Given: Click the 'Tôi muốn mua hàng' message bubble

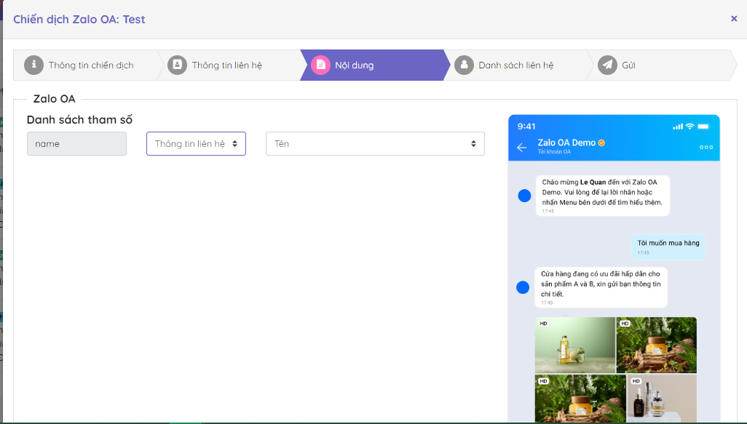Looking at the screenshot, I should [x=668, y=247].
